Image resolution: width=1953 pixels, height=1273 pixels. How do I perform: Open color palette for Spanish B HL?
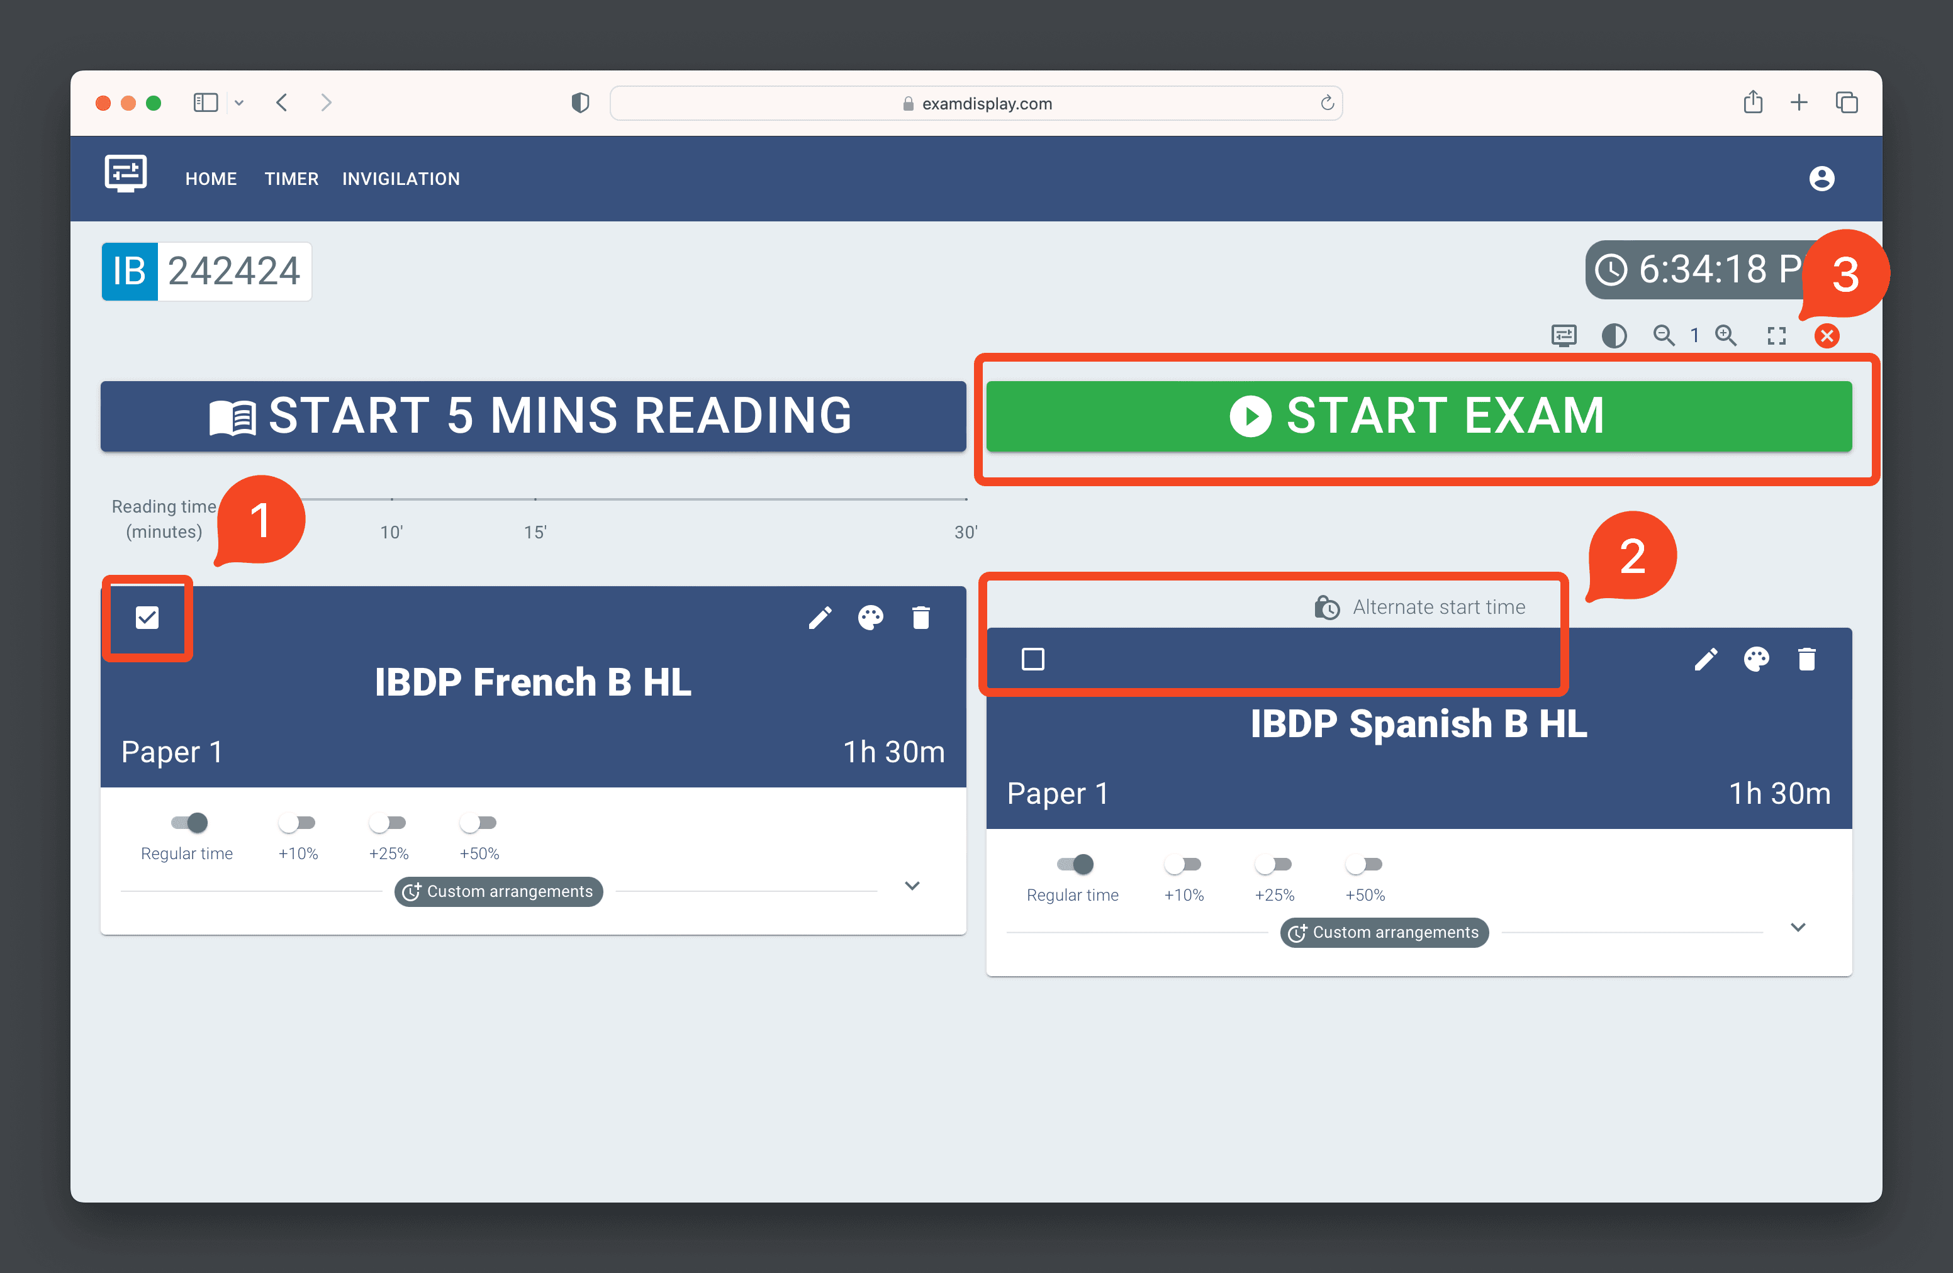point(1756,660)
